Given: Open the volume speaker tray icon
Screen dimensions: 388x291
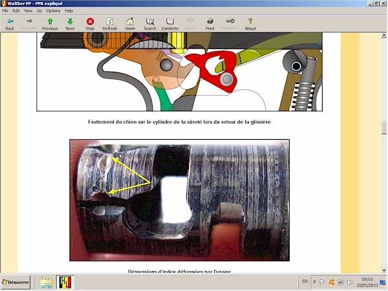Looking at the screenshot, I should coord(349,282).
